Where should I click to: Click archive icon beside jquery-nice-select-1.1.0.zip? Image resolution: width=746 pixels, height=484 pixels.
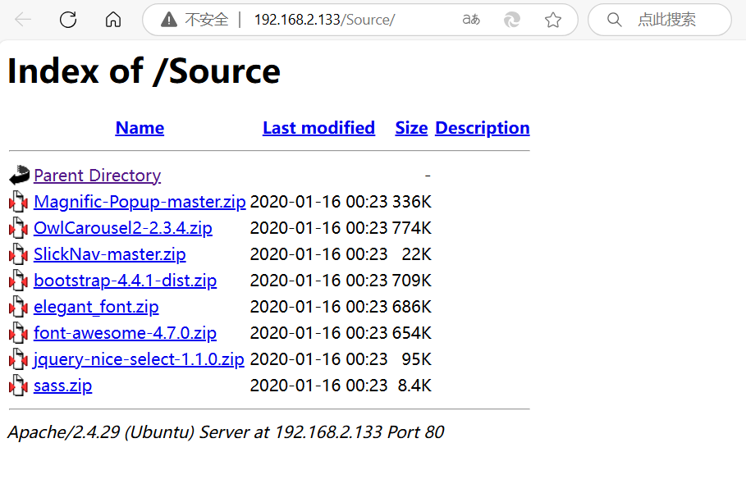click(19, 359)
